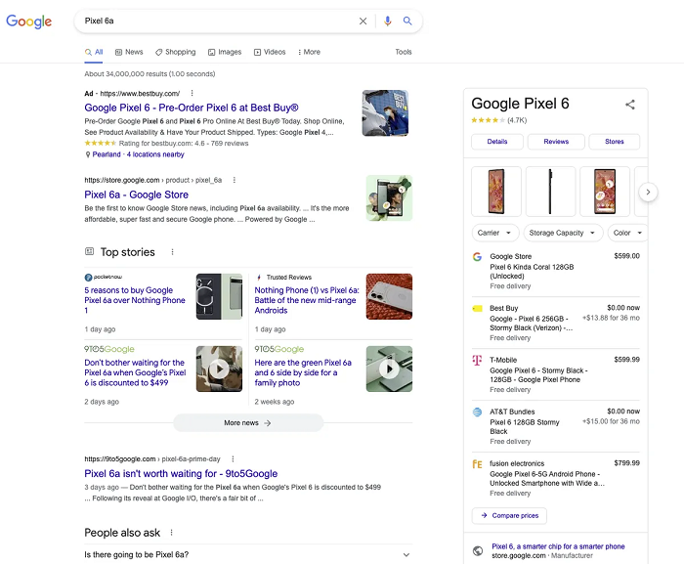
Task: Open the Carrier filter dropdown
Action: point(495,233)
